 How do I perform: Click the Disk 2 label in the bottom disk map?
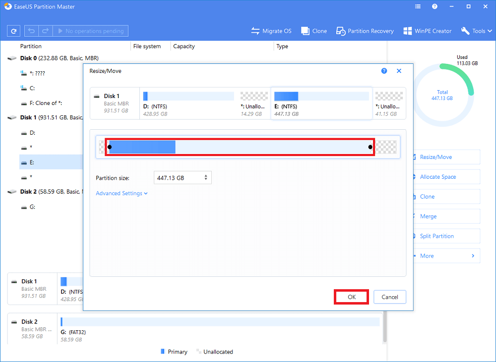tap(29, 321)
